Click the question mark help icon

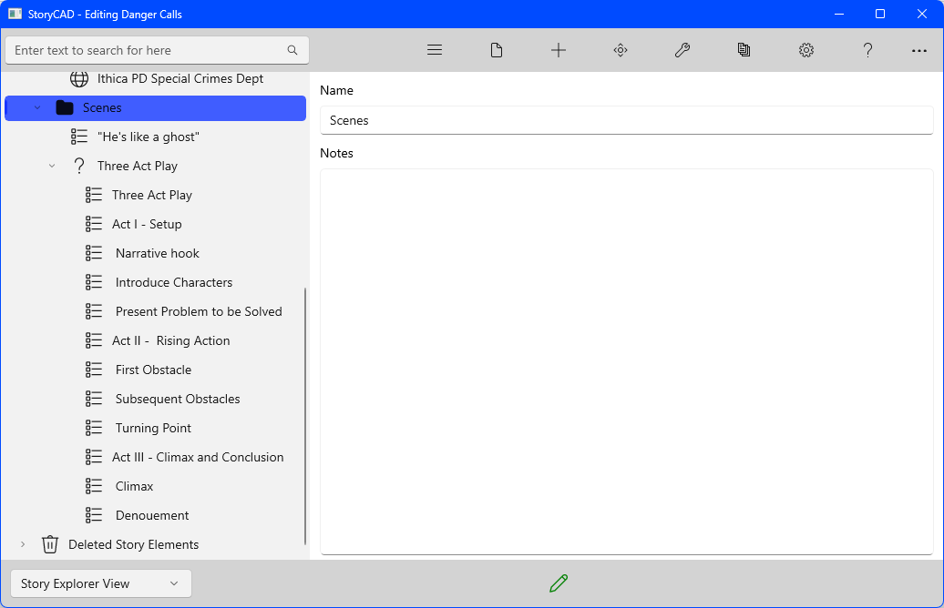868,50
